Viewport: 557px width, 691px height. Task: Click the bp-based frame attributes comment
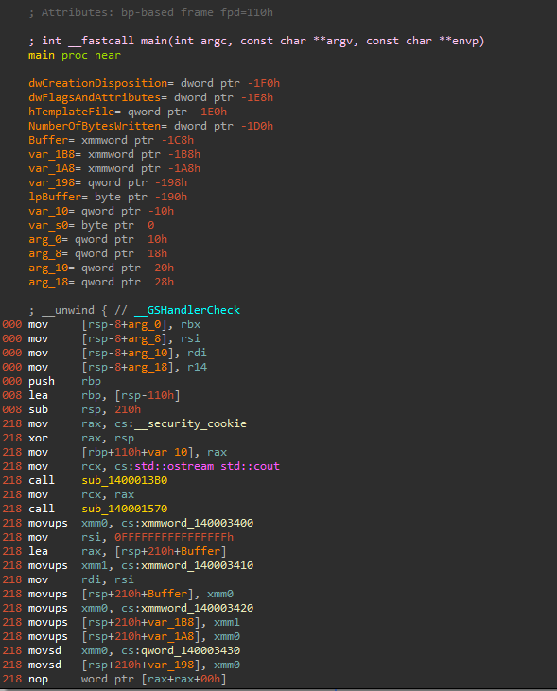[150, 12]
